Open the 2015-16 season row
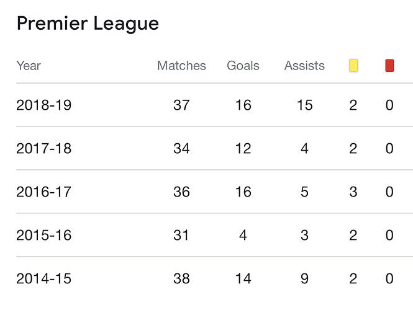 click(x=43, y=235)
